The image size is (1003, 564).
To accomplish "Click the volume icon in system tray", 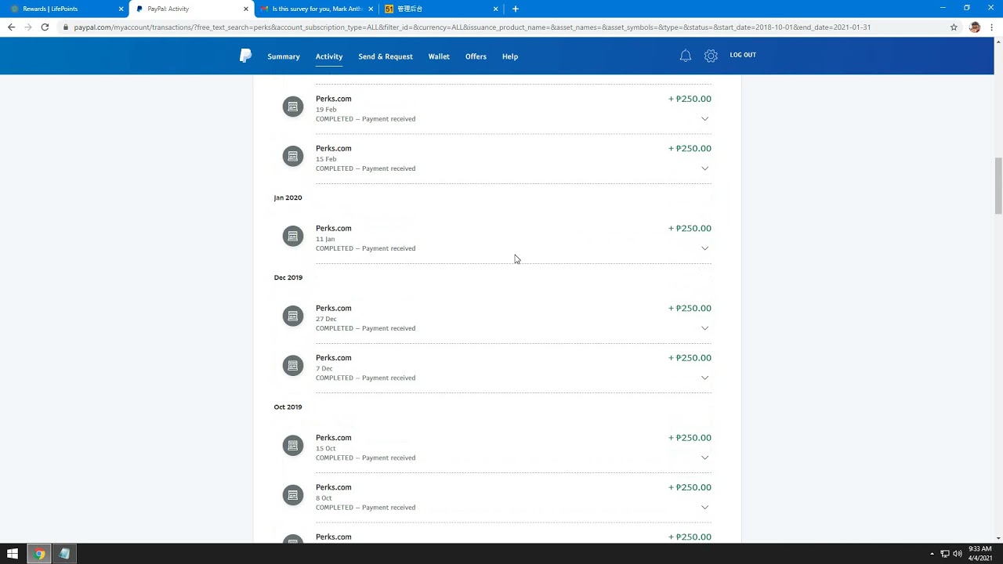I will tap(957, 554).
